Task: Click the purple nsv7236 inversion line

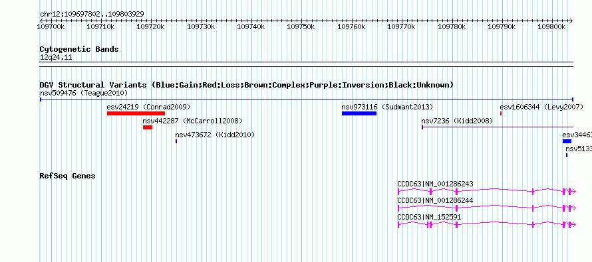Action: 498,127
